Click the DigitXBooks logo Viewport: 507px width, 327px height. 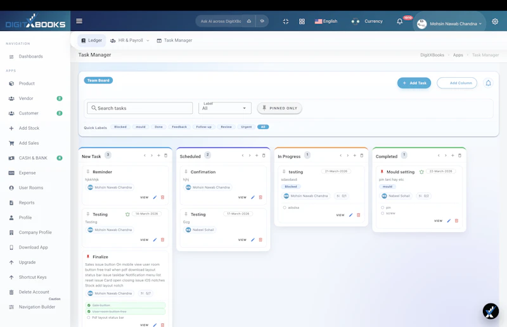[35, 21]
